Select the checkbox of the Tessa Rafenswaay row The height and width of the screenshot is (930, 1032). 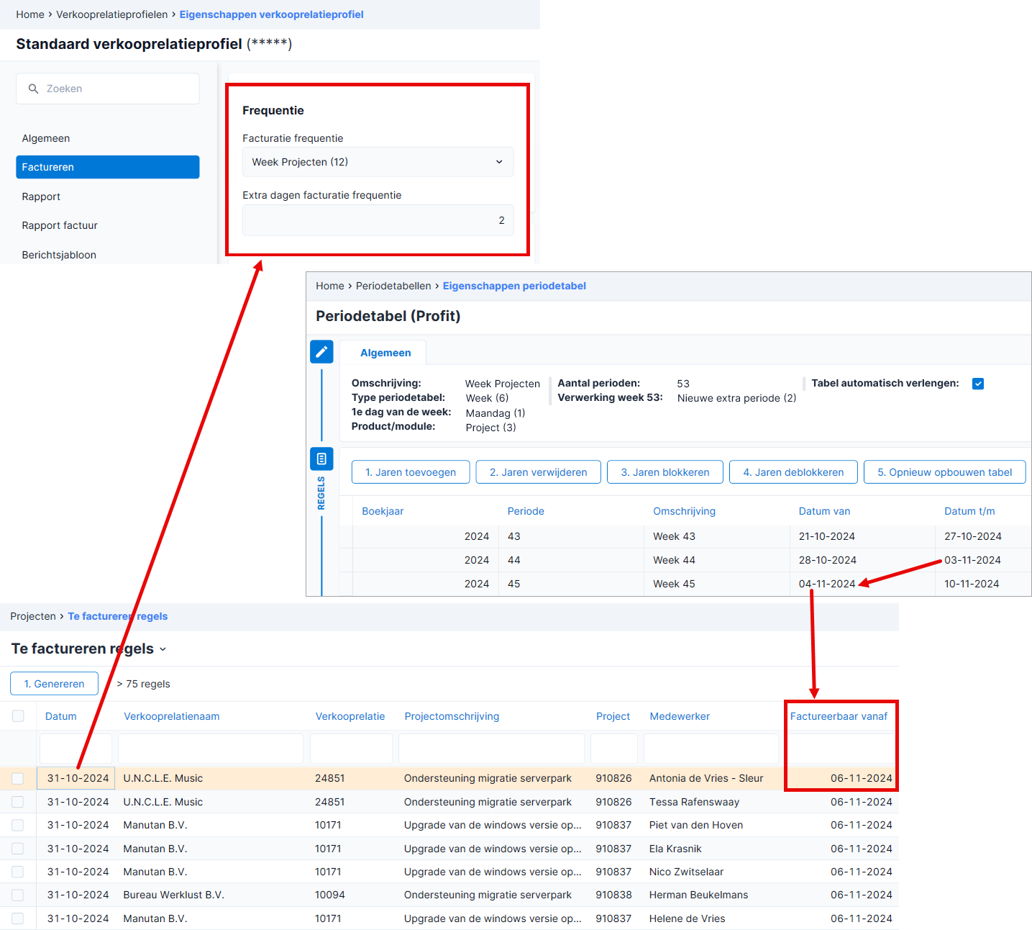coord(18,802)
